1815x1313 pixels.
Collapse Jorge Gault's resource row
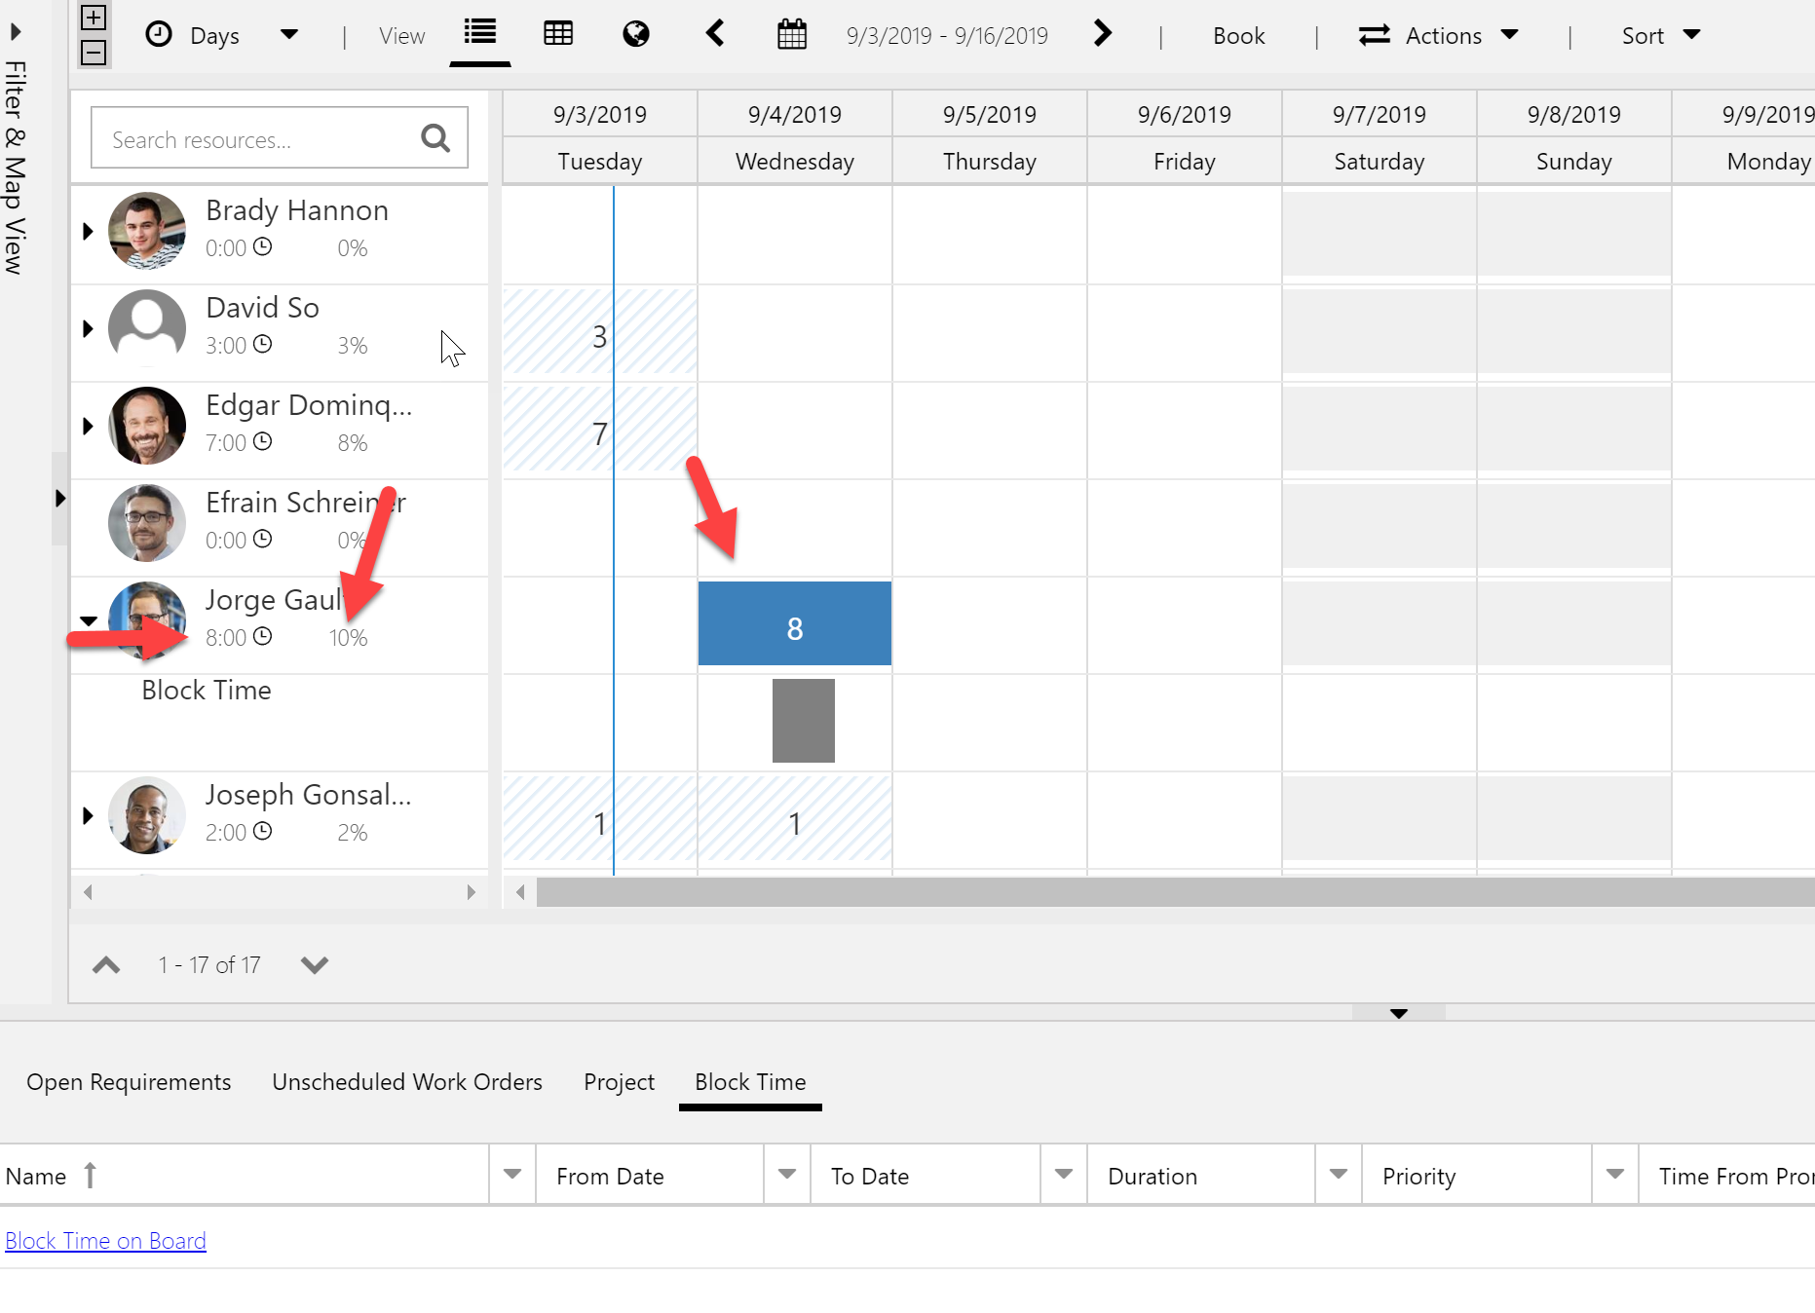click(87, 621)
